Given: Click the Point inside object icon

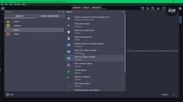Looking at the screenshot, I should point(69,25).
